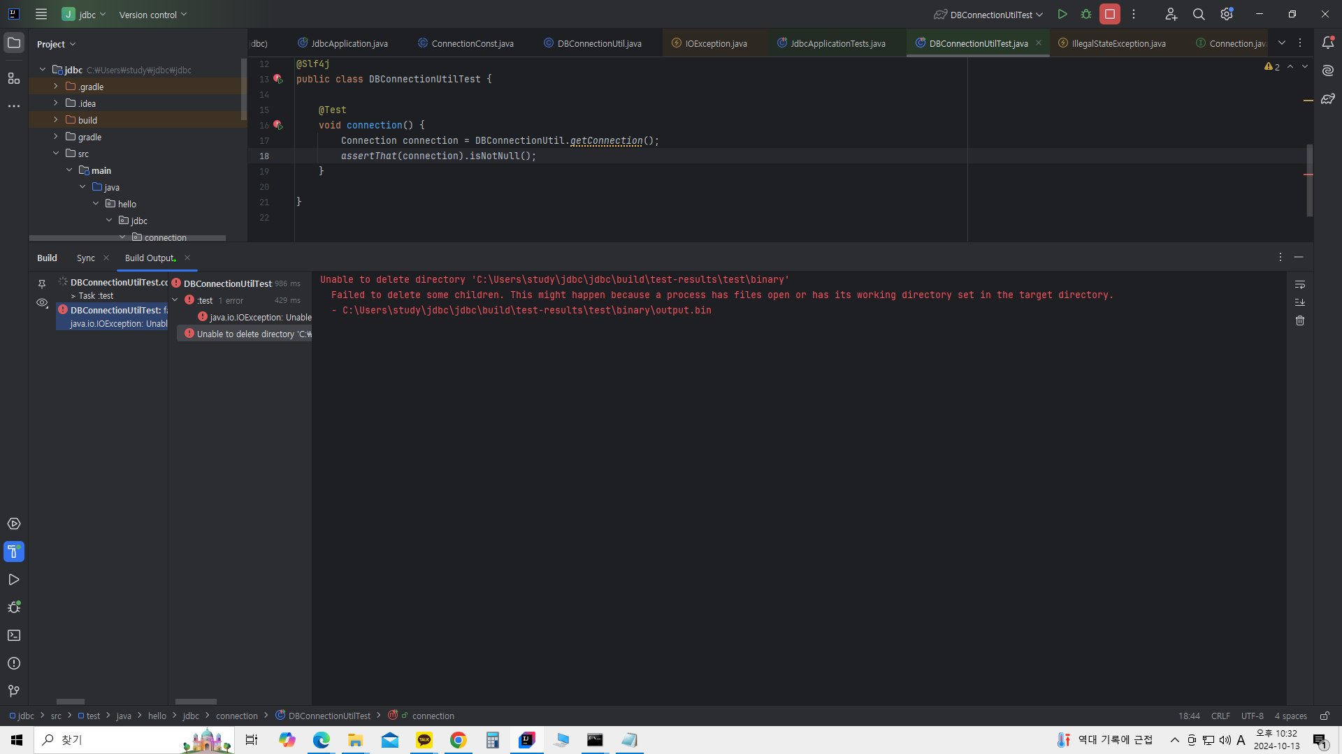
Task: Open Project view options dropdown
Action: [56, 44]
